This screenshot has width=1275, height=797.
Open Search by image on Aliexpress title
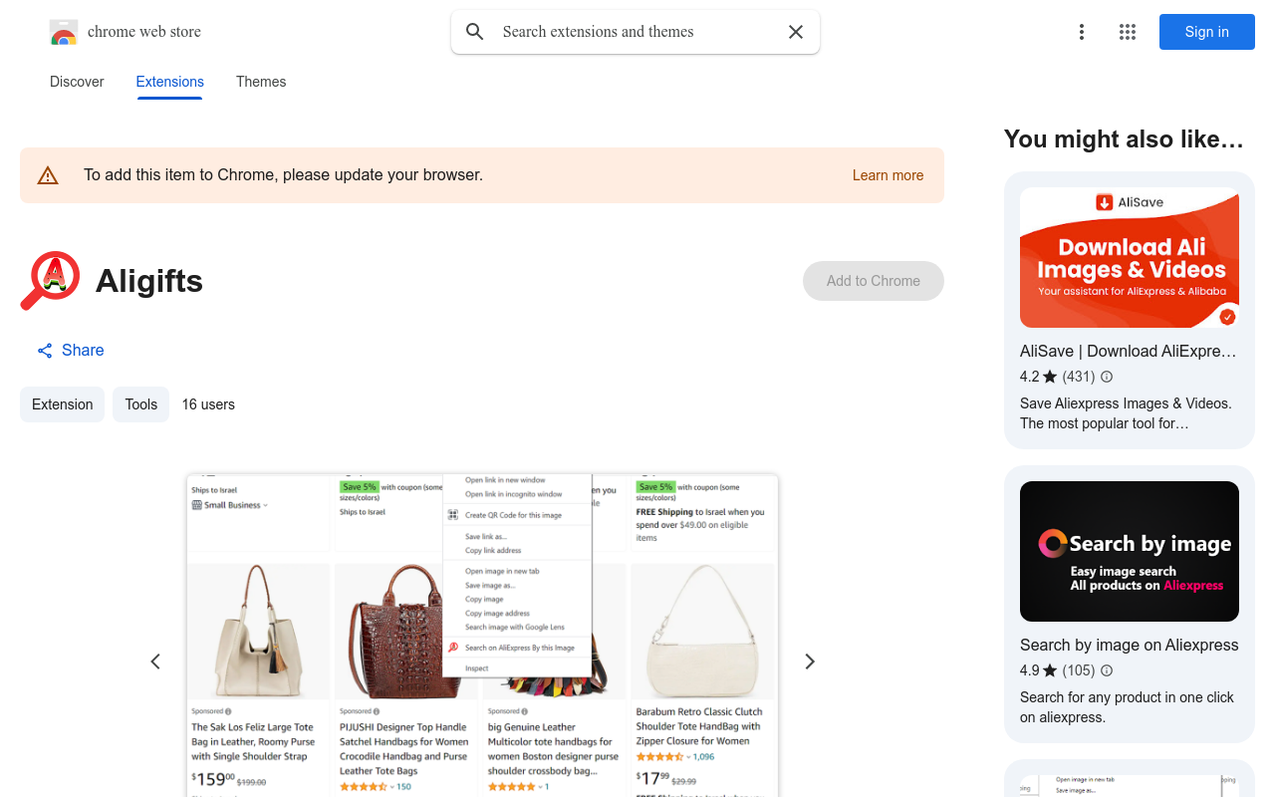1130,646
